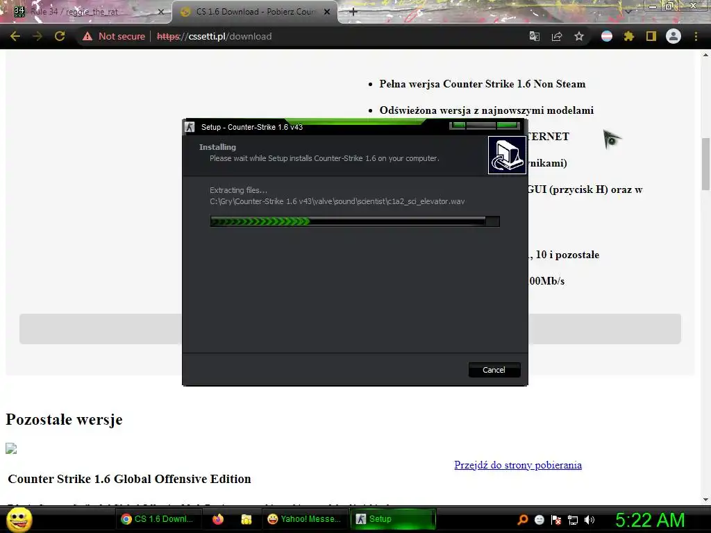Open the volume speaker tray icon
Screen dimensions: 711x533
[x=589, y=519]
